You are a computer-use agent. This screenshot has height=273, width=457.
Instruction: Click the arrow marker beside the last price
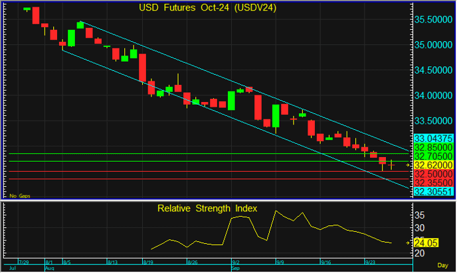point(407,164)
